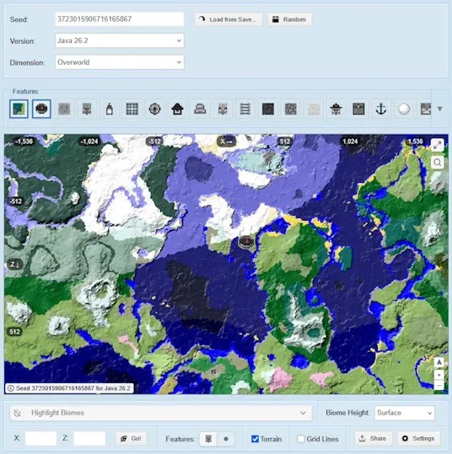Viewport: 452px width, 454px height.
Task: Enable the pagoda-shaped feature icon
Action: 336,109
